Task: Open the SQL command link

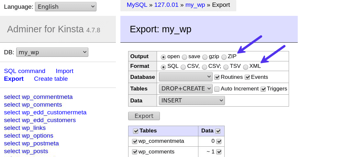Action: [x=25, y=71]
